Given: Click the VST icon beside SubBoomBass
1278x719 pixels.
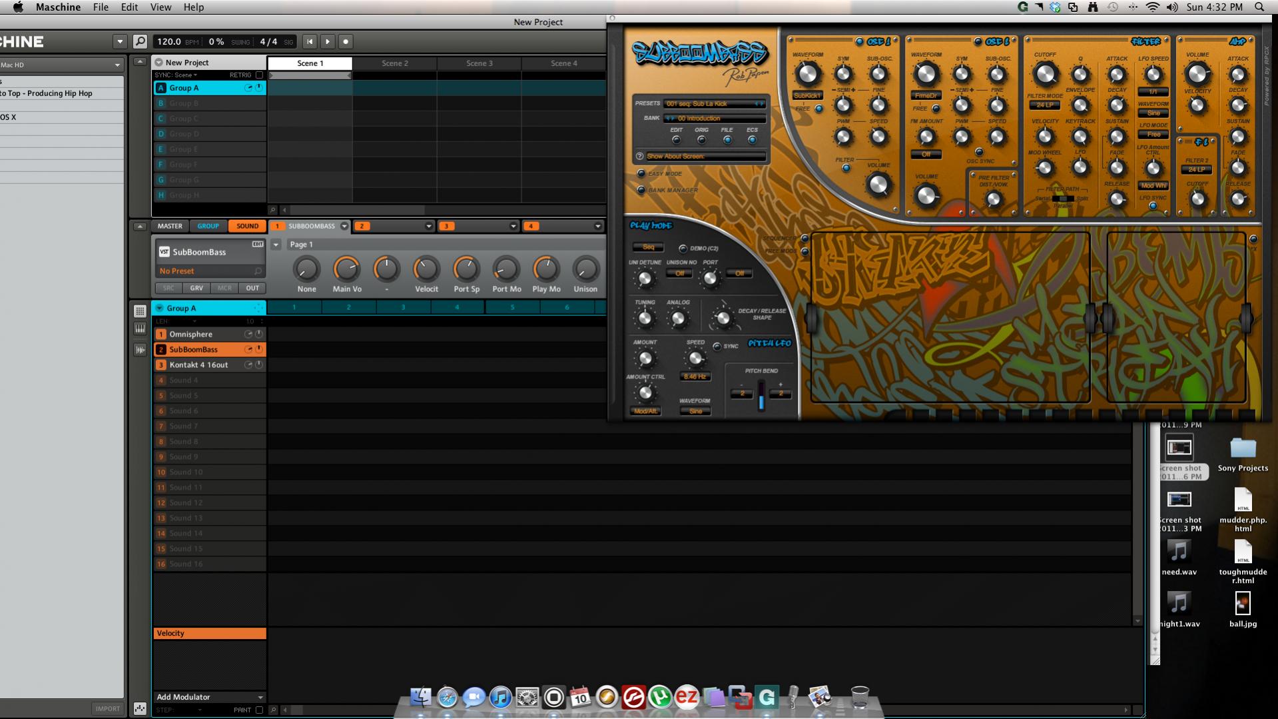Looking at the screenshot, I should [164, 252].
